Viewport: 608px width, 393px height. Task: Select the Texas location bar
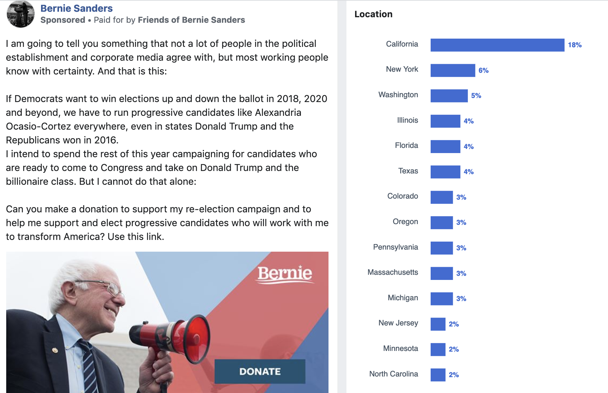tap(445, 172)
